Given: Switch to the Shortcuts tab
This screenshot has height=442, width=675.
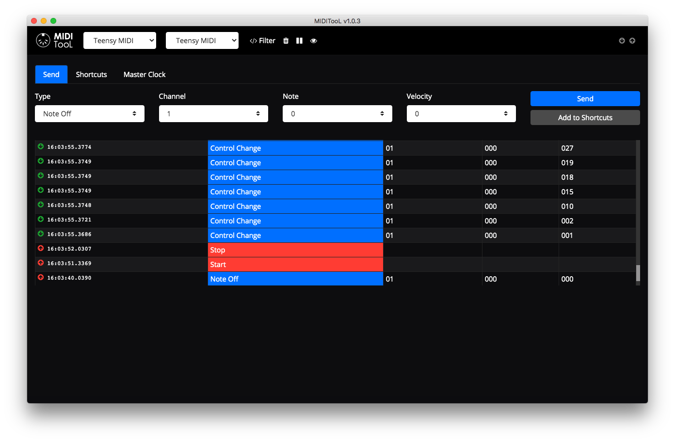Looking at the screenshot, I should point(91,75).
